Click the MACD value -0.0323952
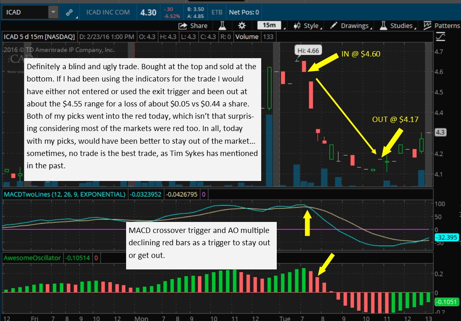The width and height of the screenshot is (461, 321). point(146,194)
